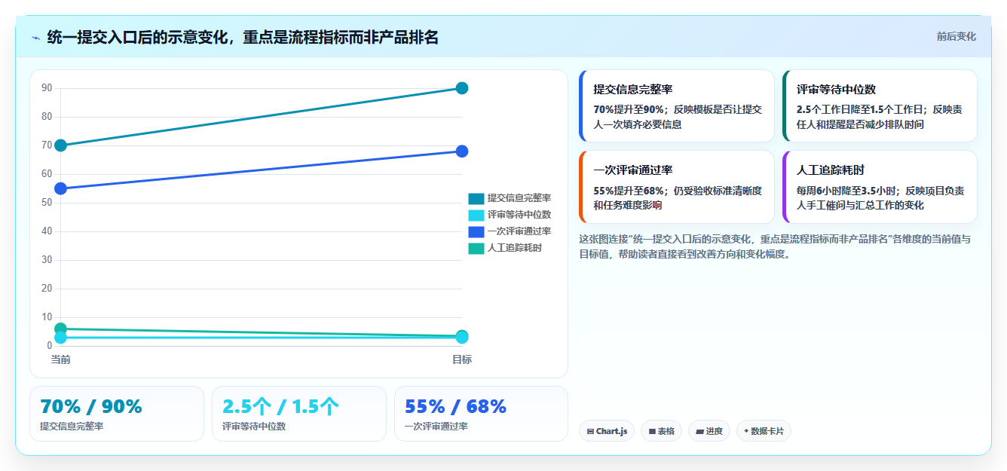The width and height of the screenshot is (1007, 471).
Task: Click the 70% / 90% stat value
Action: coord(91,406)
